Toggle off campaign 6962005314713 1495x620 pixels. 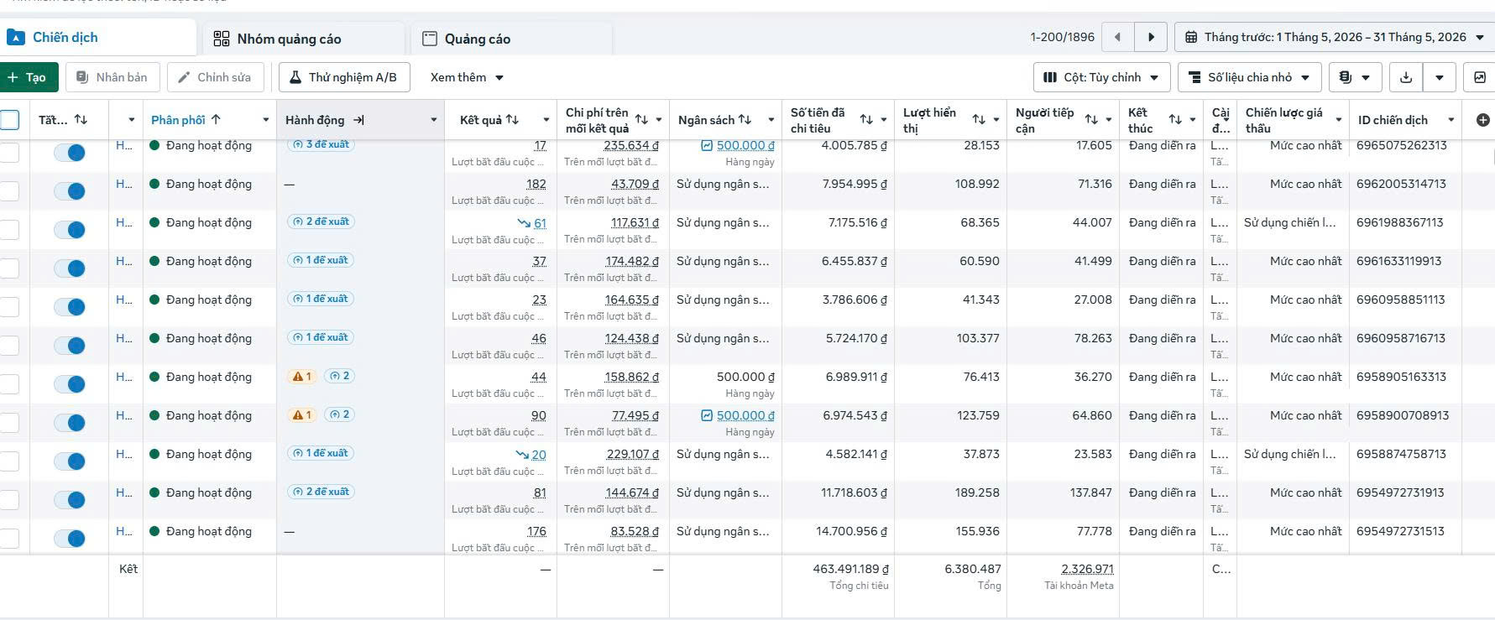tap(70, 191)
